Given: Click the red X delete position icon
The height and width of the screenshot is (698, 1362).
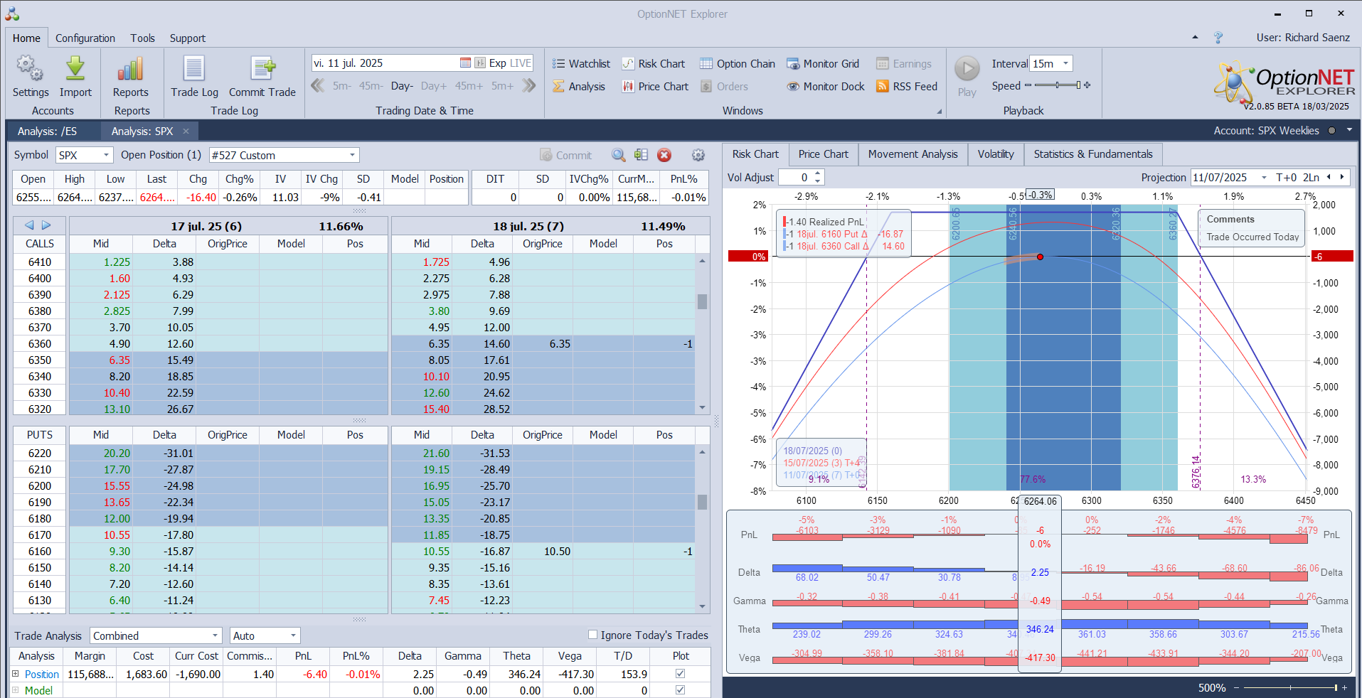Looking at the screenshot, I should (664, 155).
